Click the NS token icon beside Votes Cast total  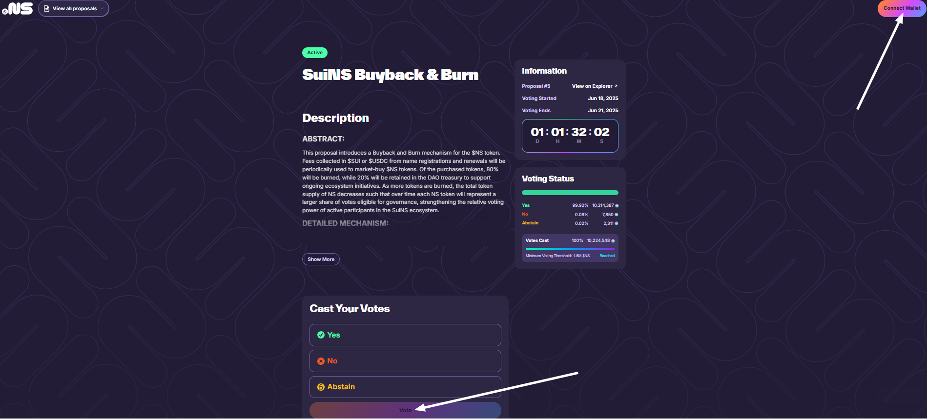613,241
